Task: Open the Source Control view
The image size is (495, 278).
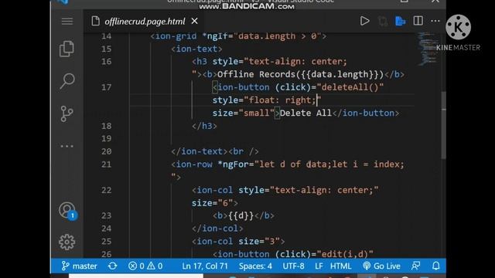Action: (67, 114)
